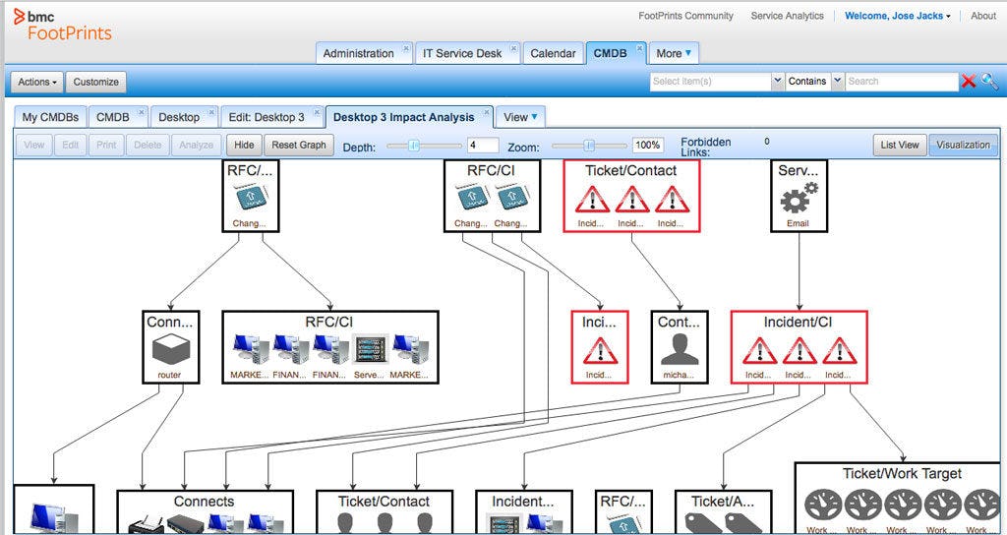The width and height of the screenshot is (1007, 535).
Task: Select first gauge icon in Ticket/Work Target
Action: [823, 505]
